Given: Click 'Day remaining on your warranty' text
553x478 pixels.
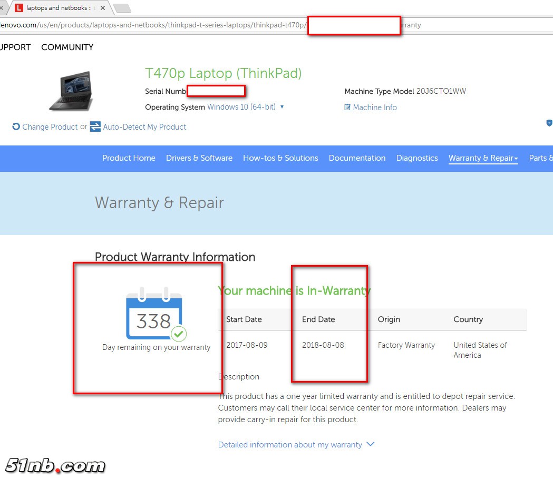Looking at the screenshot, I should pyautogui.click(x=156, y=347).
